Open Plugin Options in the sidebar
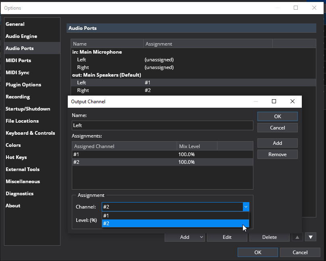Screen dimensions: 326x261 [32, 85]
